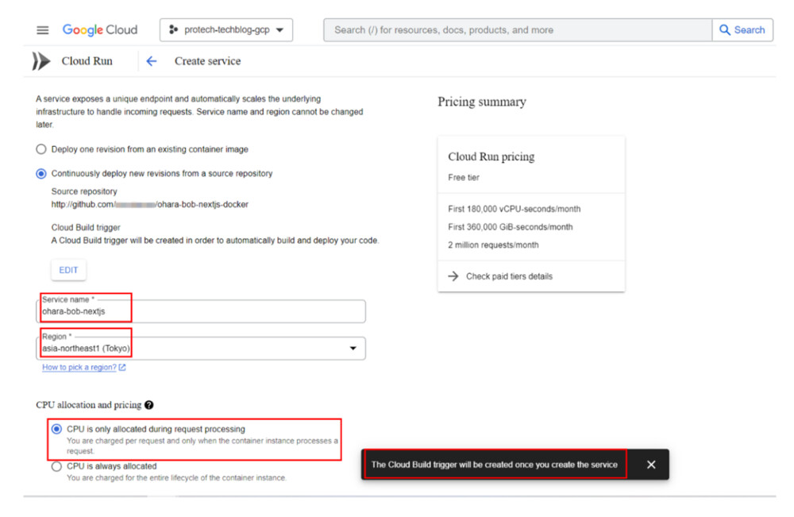Viewport: 794px width, 517px height.
Task: Choose CPU is only allocated during requests
Action: [56, 429]
